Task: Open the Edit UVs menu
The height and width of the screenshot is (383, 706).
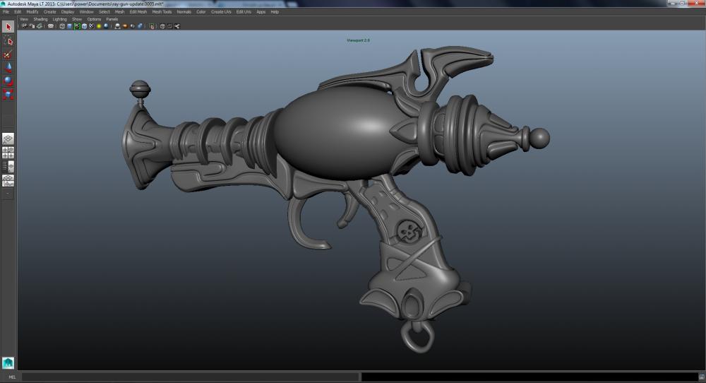Action: coord(244,12)
